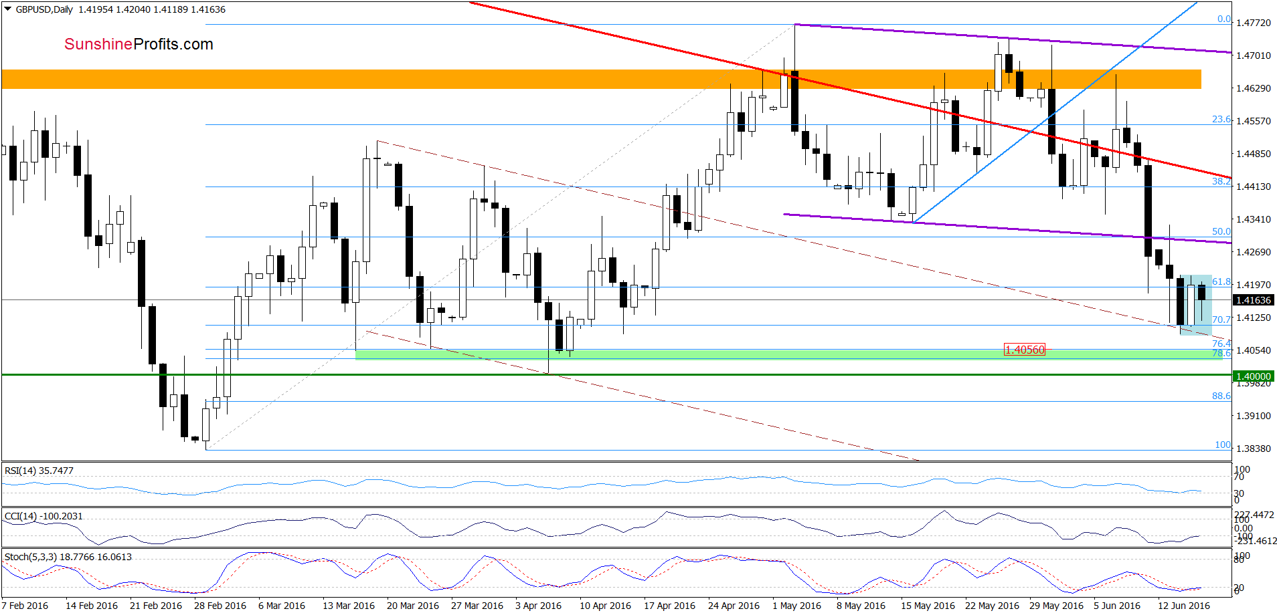Click the 20 Mar 2016 date label

point(413,606)
